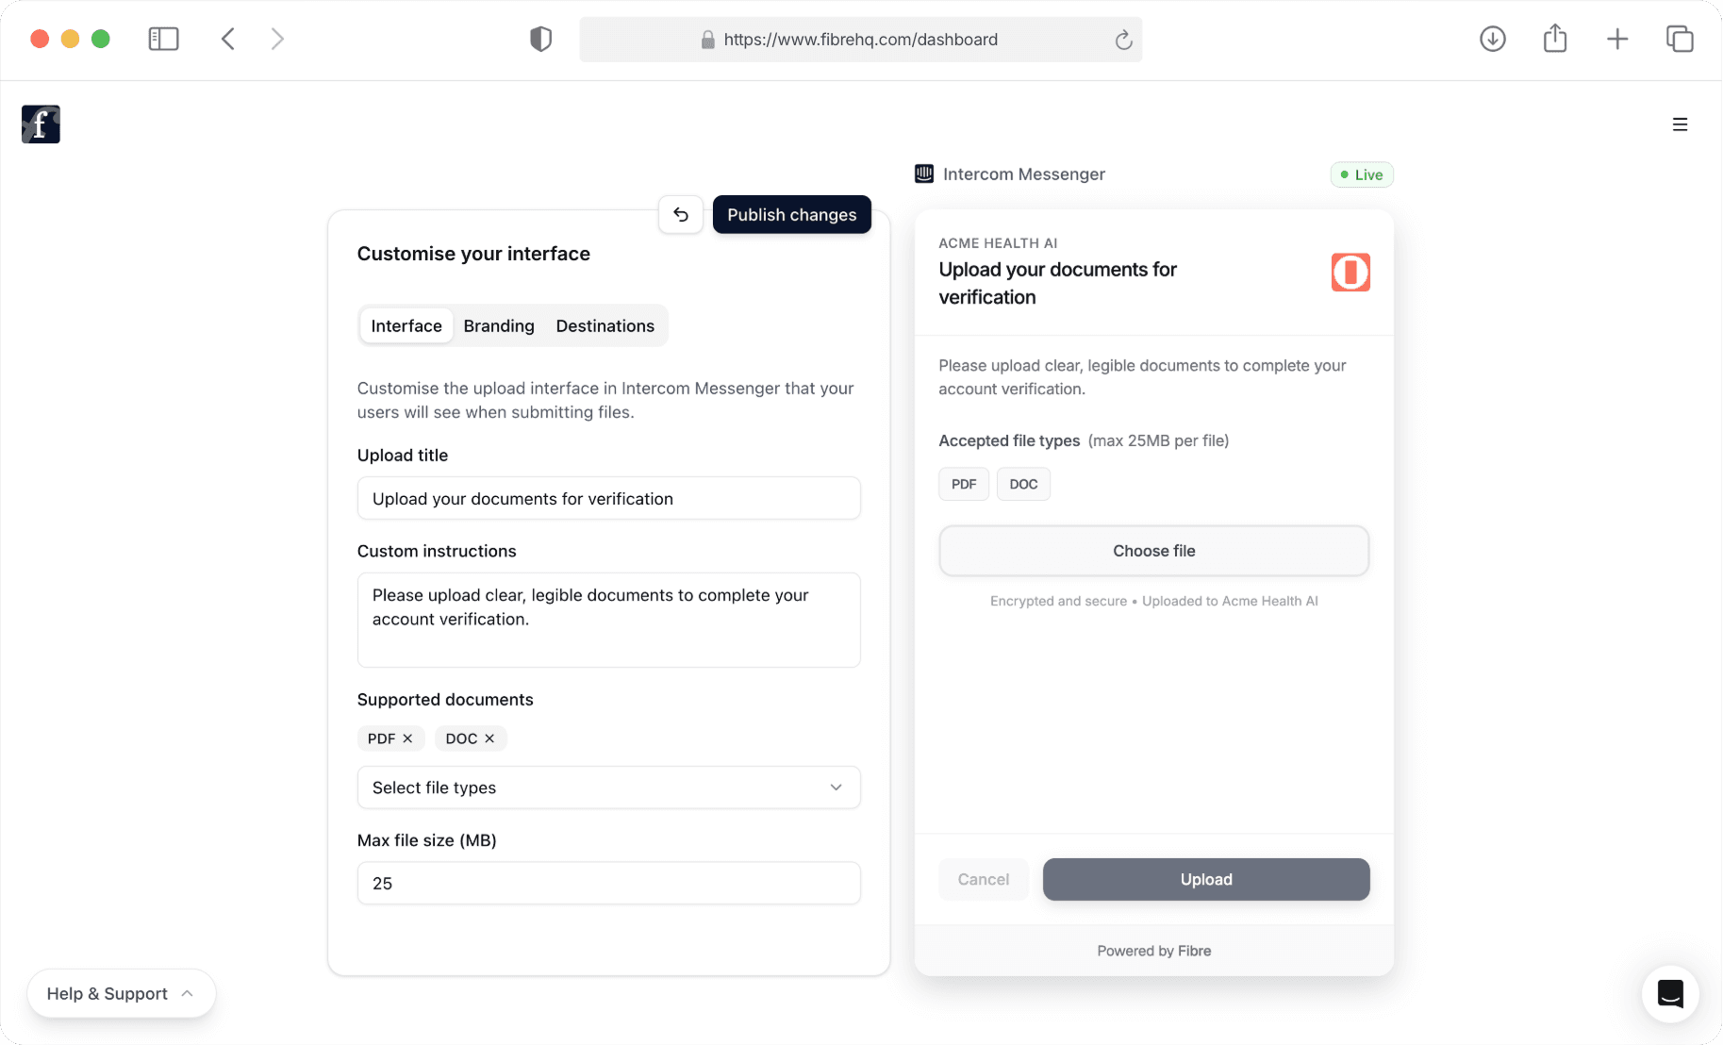Open the hamburger menu
The width and height of the screenshot is (1723, 1045).
(x=1680, y=124)
